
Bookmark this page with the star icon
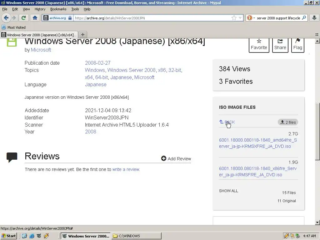coord(234,18)
